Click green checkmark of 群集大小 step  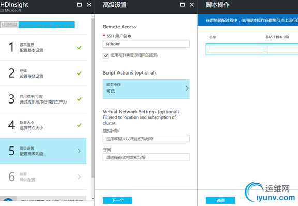click(x=79, y=125)
